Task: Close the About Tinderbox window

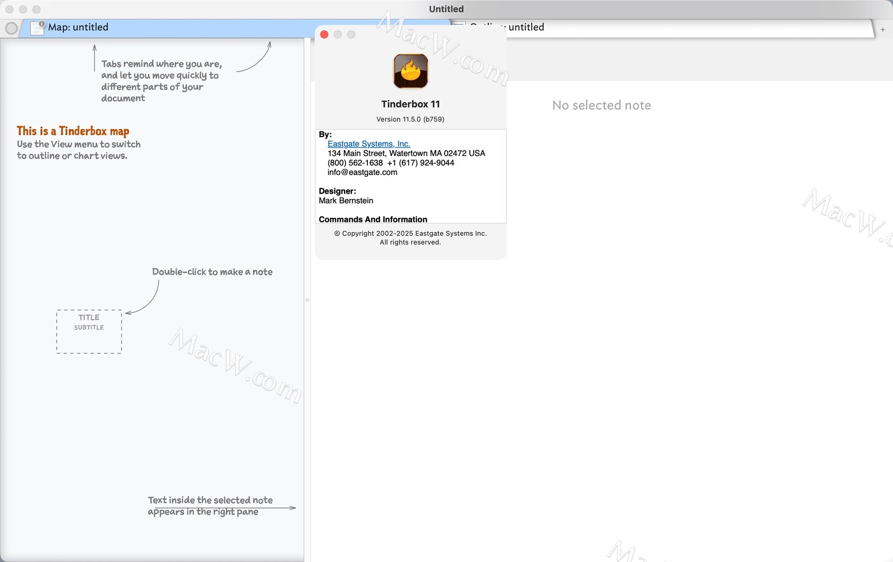Action: (325, 34)
